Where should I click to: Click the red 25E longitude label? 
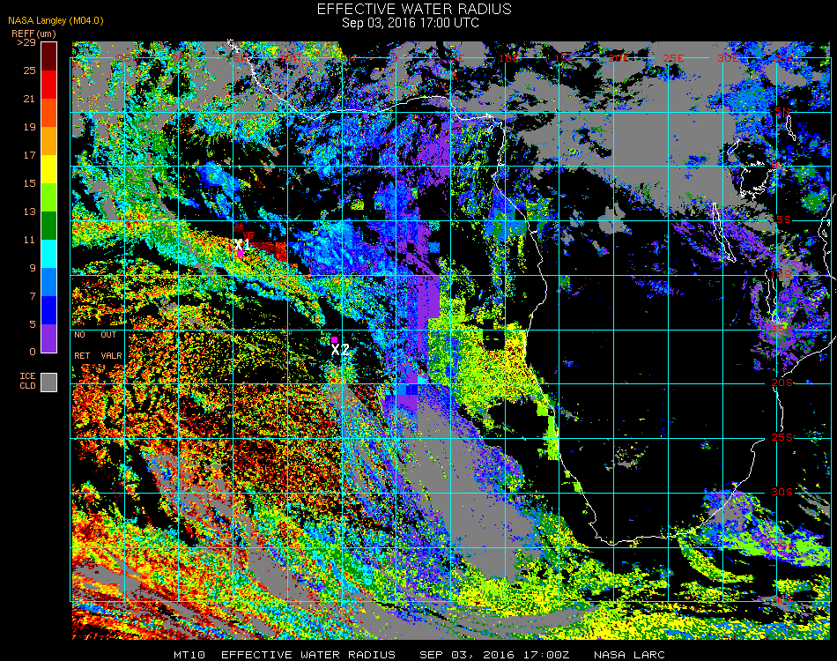click(x=674, y=58)
